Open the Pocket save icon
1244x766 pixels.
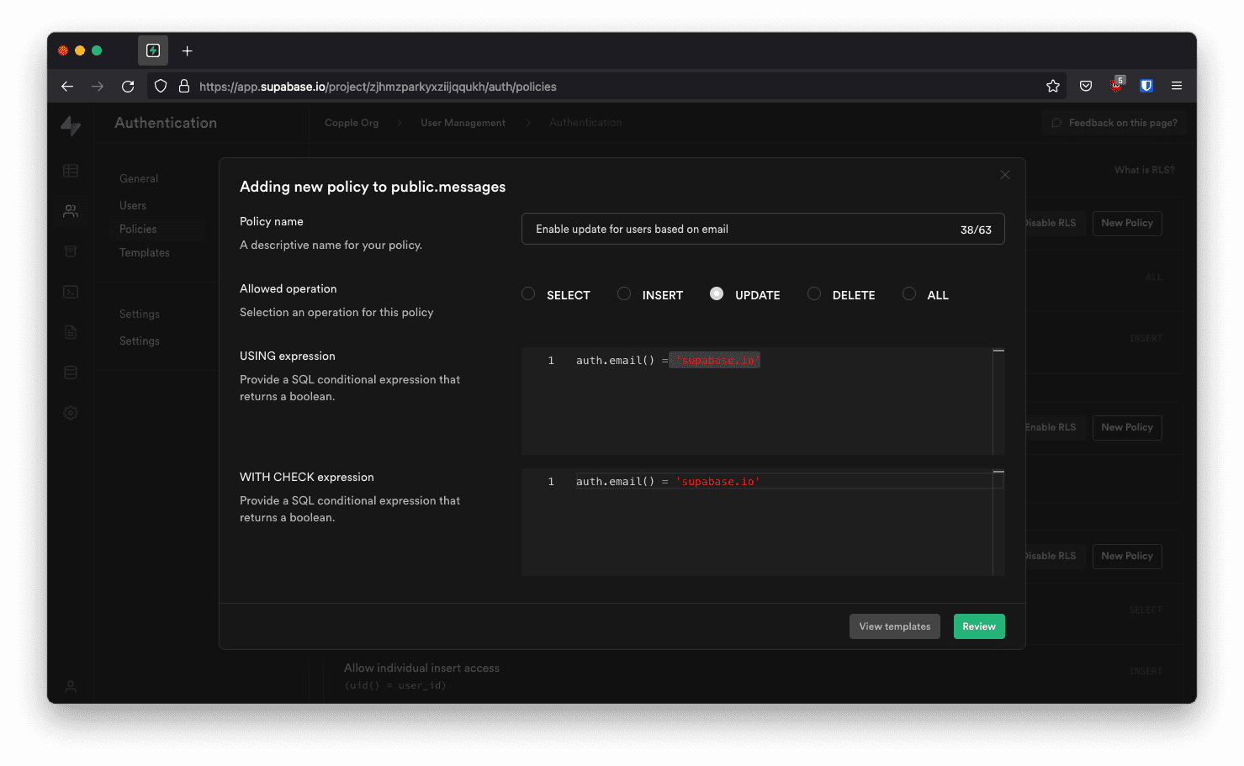(x=1086, y=86)
